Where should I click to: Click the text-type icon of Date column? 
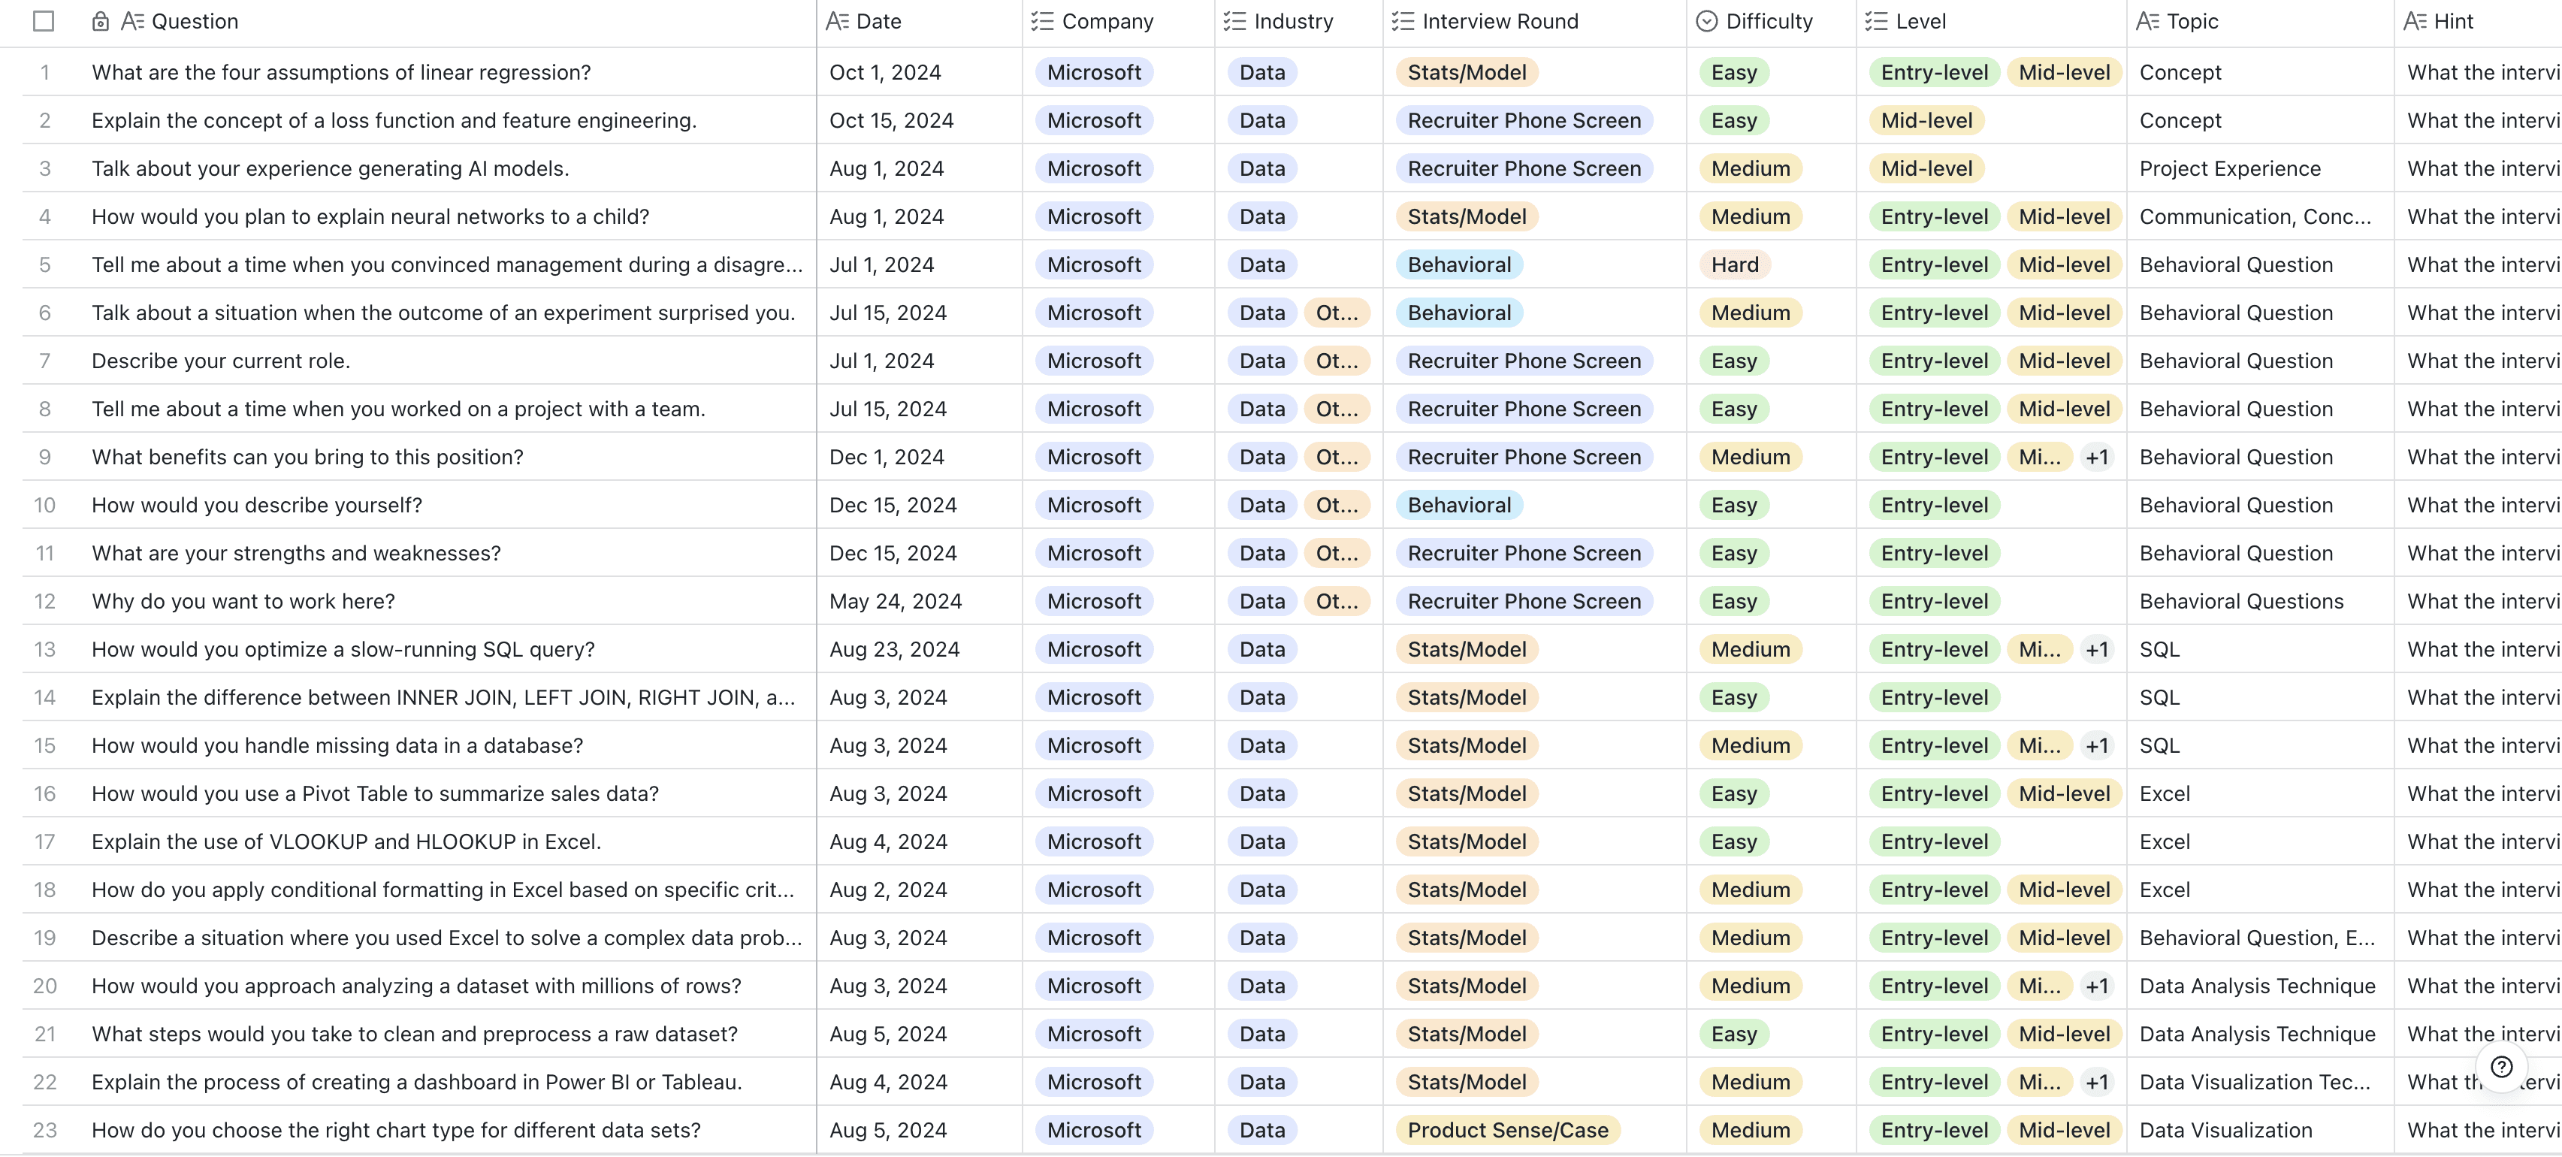(x=838, y=21)
